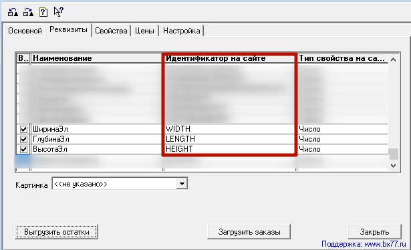
Task: Open the Картинка dropdown arrow
Action: [182, 184]
